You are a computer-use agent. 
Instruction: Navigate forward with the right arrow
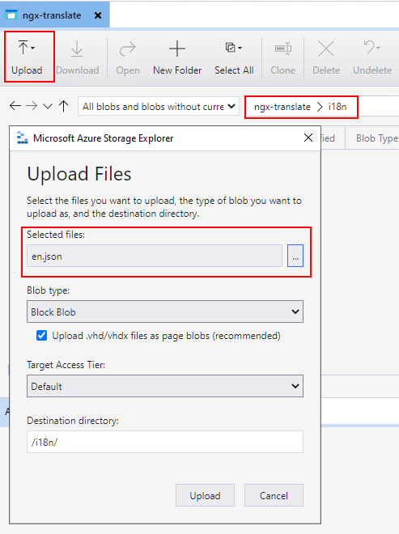(x=32, y=106)
